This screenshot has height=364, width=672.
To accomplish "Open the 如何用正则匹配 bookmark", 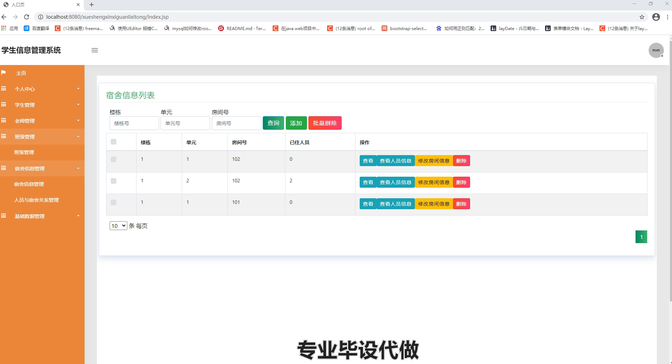I will coord(460,28).
